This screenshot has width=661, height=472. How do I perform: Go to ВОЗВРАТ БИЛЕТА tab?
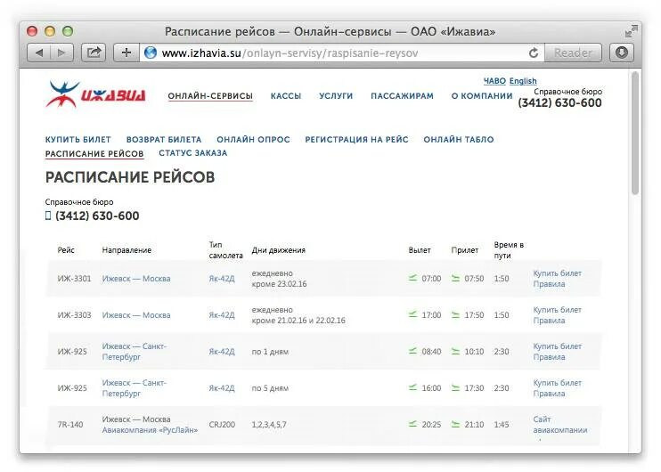[164, 140]
